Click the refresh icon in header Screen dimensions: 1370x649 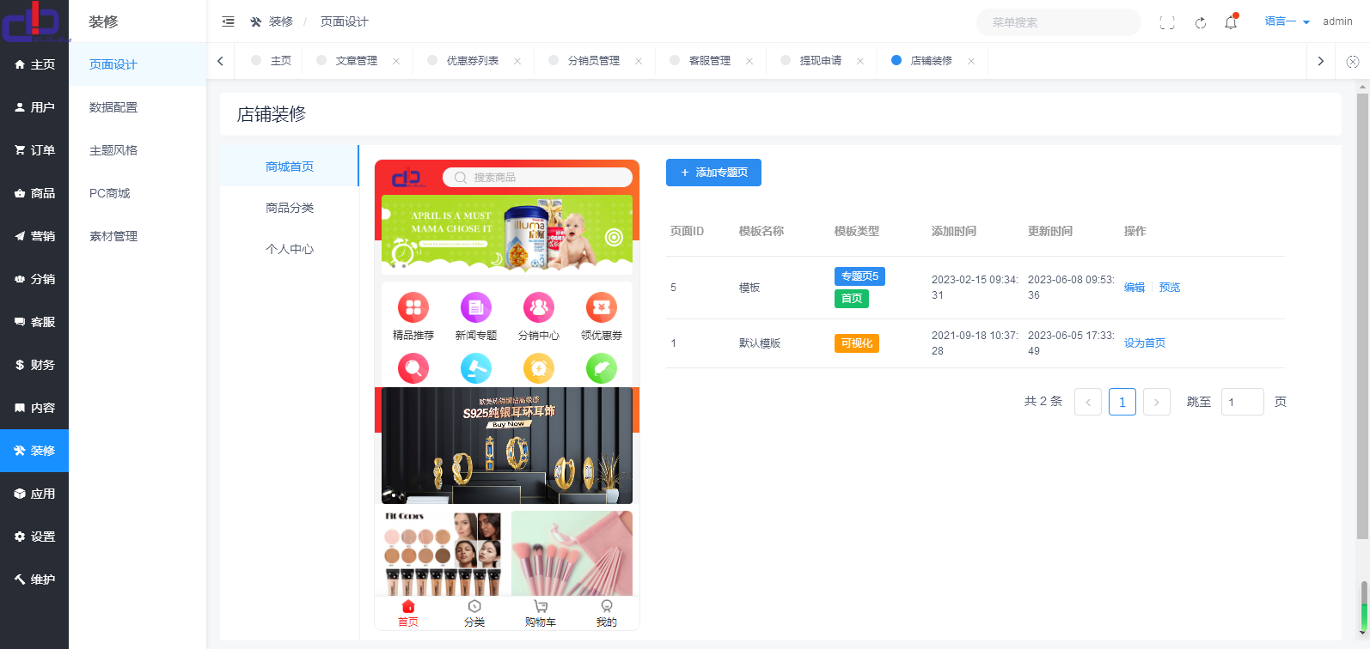click(1201, 22)
